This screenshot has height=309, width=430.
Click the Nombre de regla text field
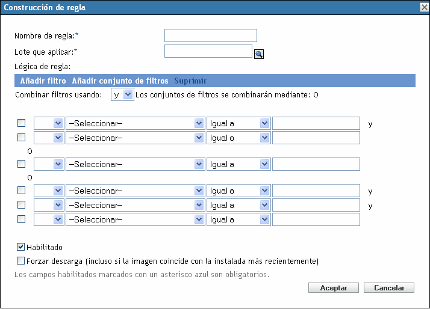(x=211, y=35)
